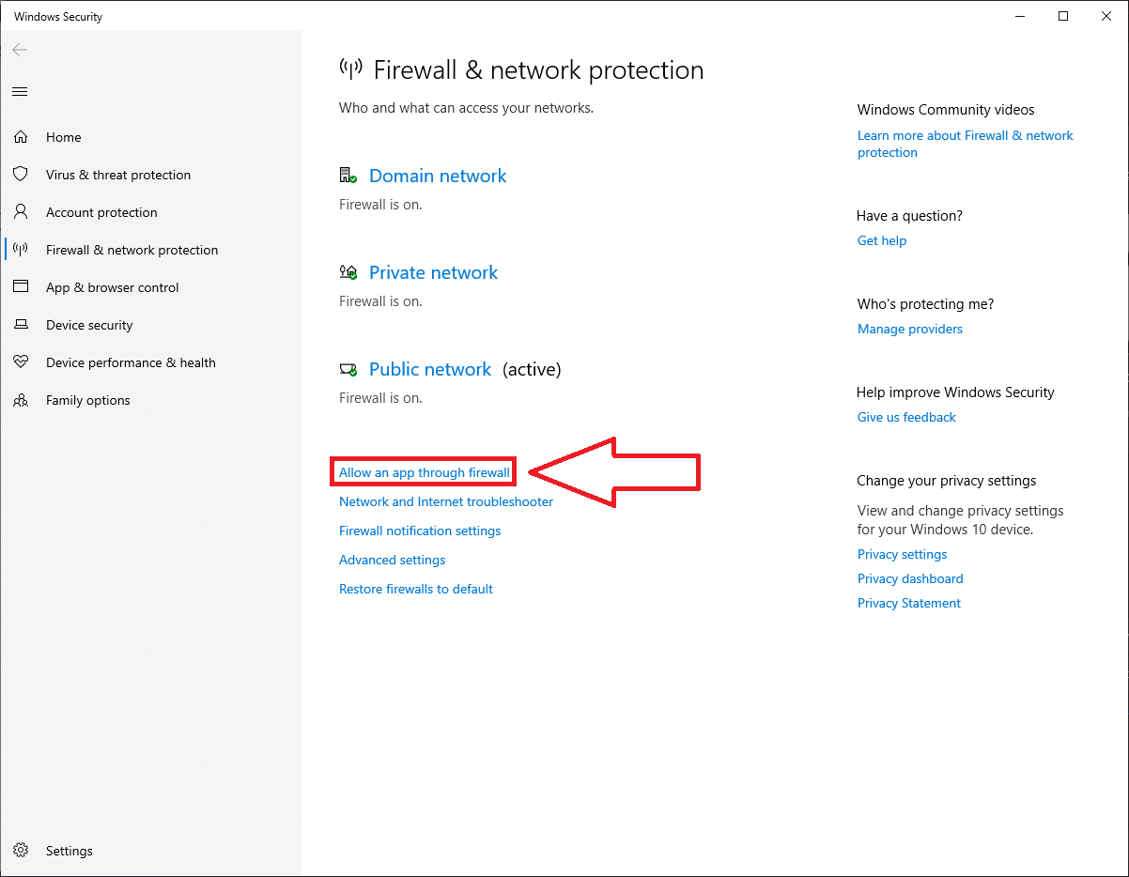Open Device security section
This screenshot has width=1129, height=877.
click(89, 325)
